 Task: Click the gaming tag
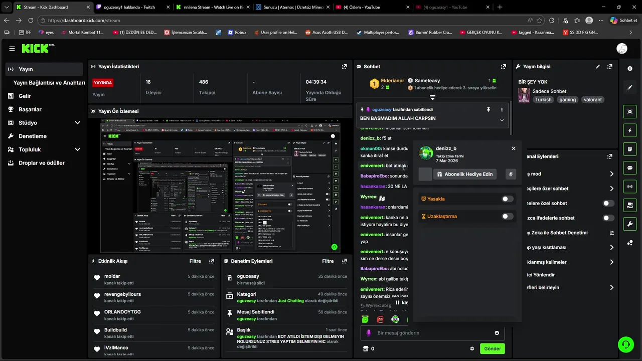(x=568, y=100)
